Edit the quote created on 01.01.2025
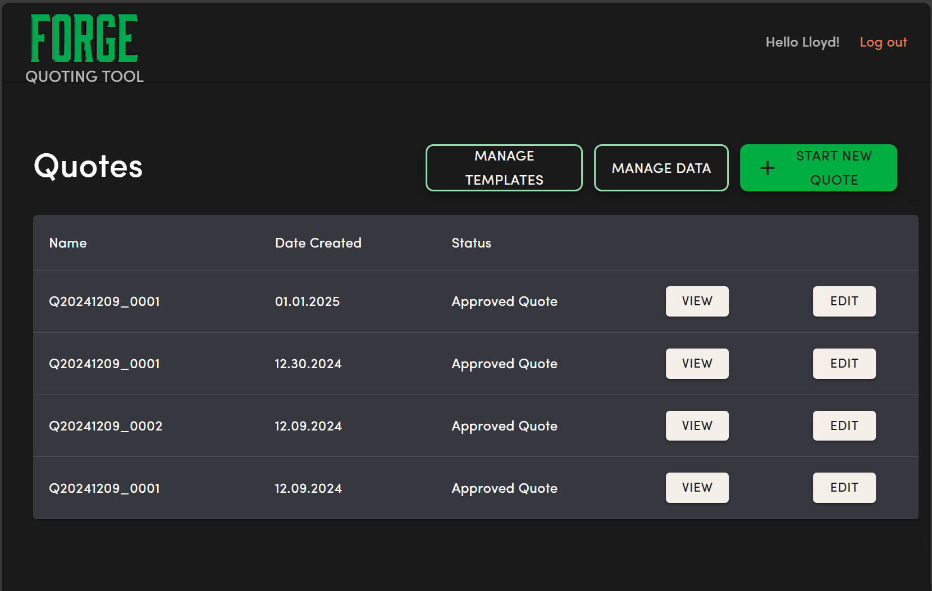932x591 pixels. [844, 301]
